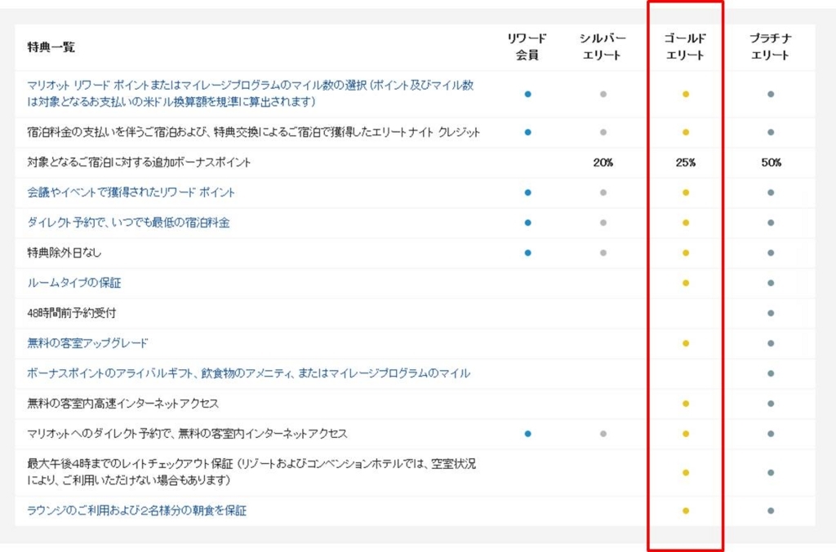Viewport: 836px width, 552px height.
Task: Follow the ダイレクト予約で、いつでも最低の宿泊料金 link
Action: click(x=128, y=223)
